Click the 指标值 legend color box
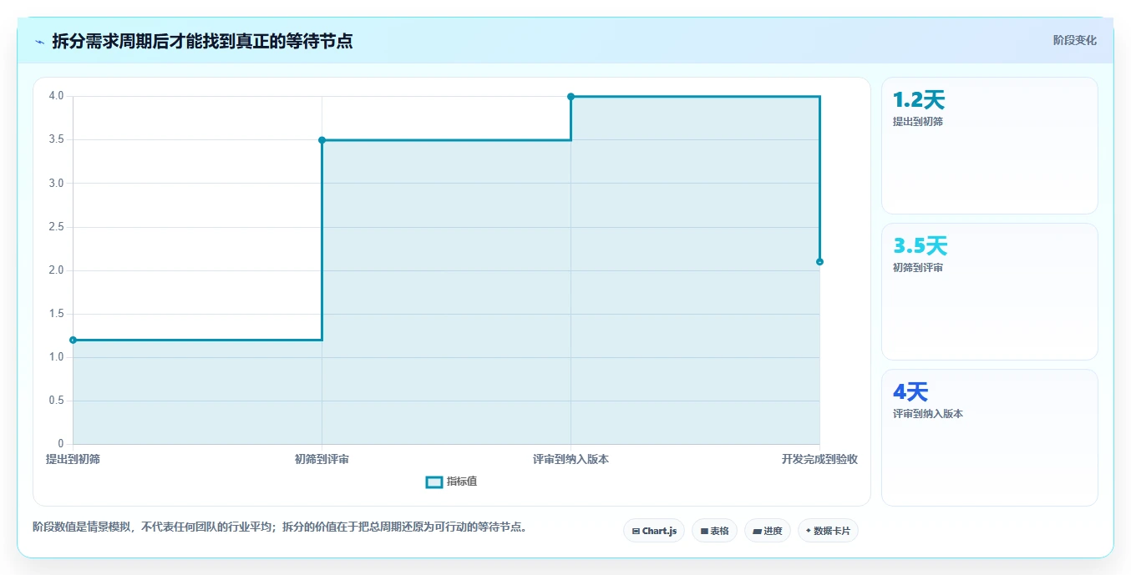 pos(434,482)
